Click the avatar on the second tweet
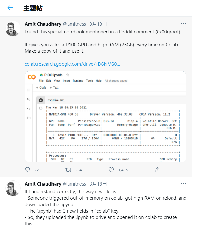Image resolution: width=197 pixels, height=228 pixels. click(x=13, y=188)
